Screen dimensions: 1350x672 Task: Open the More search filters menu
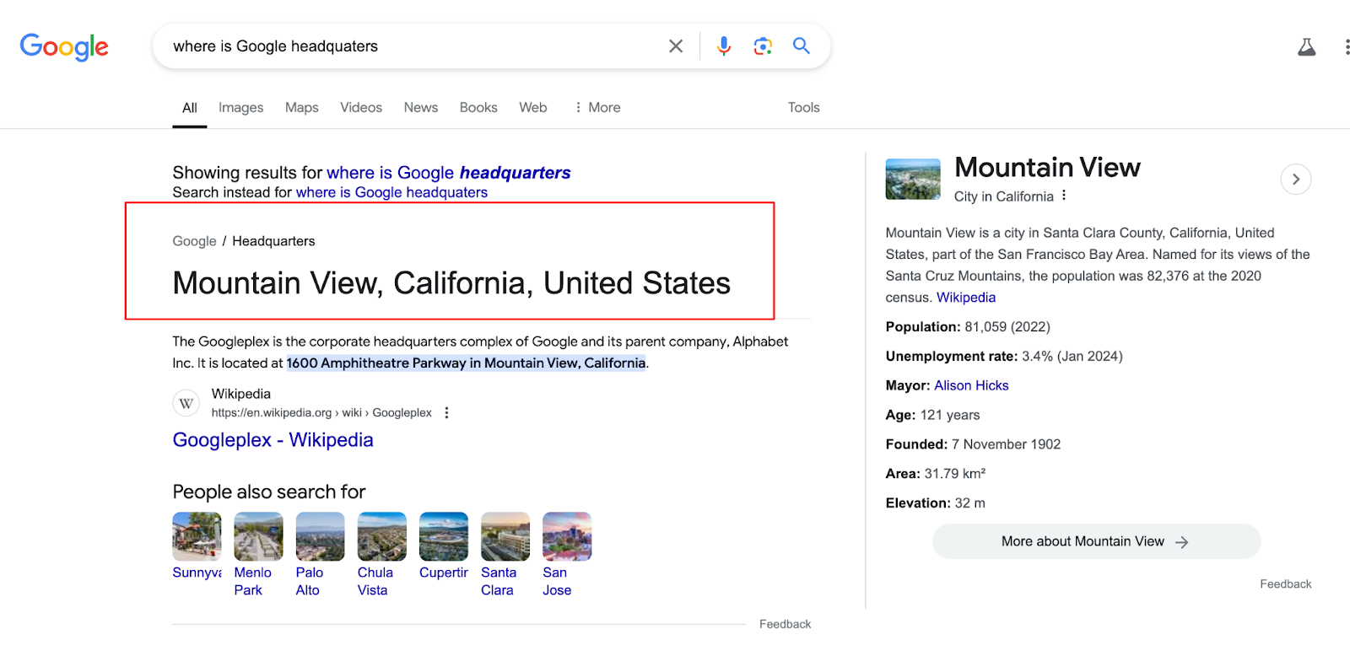tap(597, 107)
